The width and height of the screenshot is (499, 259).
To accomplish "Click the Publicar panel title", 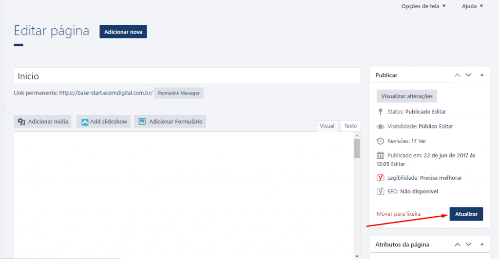I will (386, 75).
